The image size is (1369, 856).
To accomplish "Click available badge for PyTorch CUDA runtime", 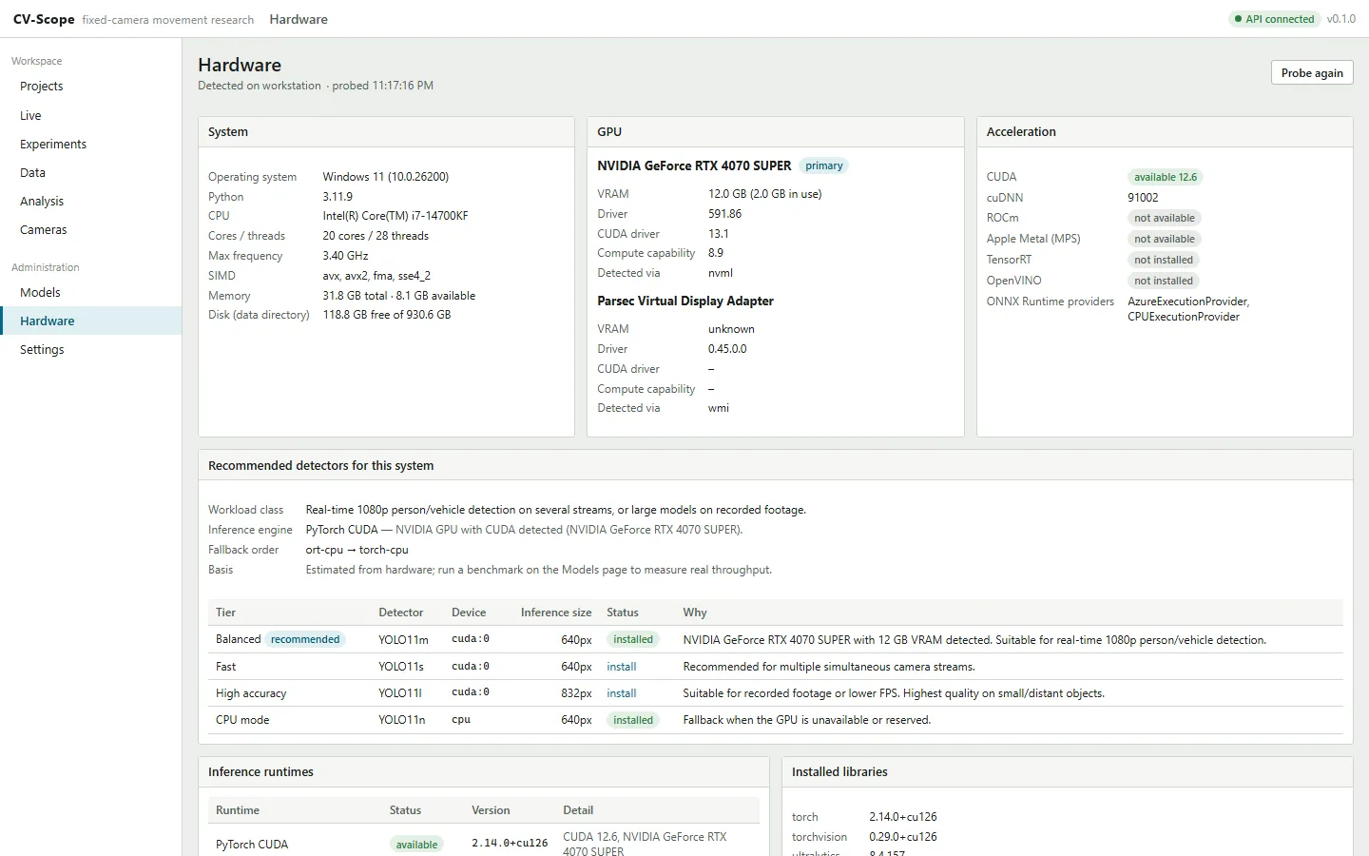I will pyautogui.click(x=416, y=845).
